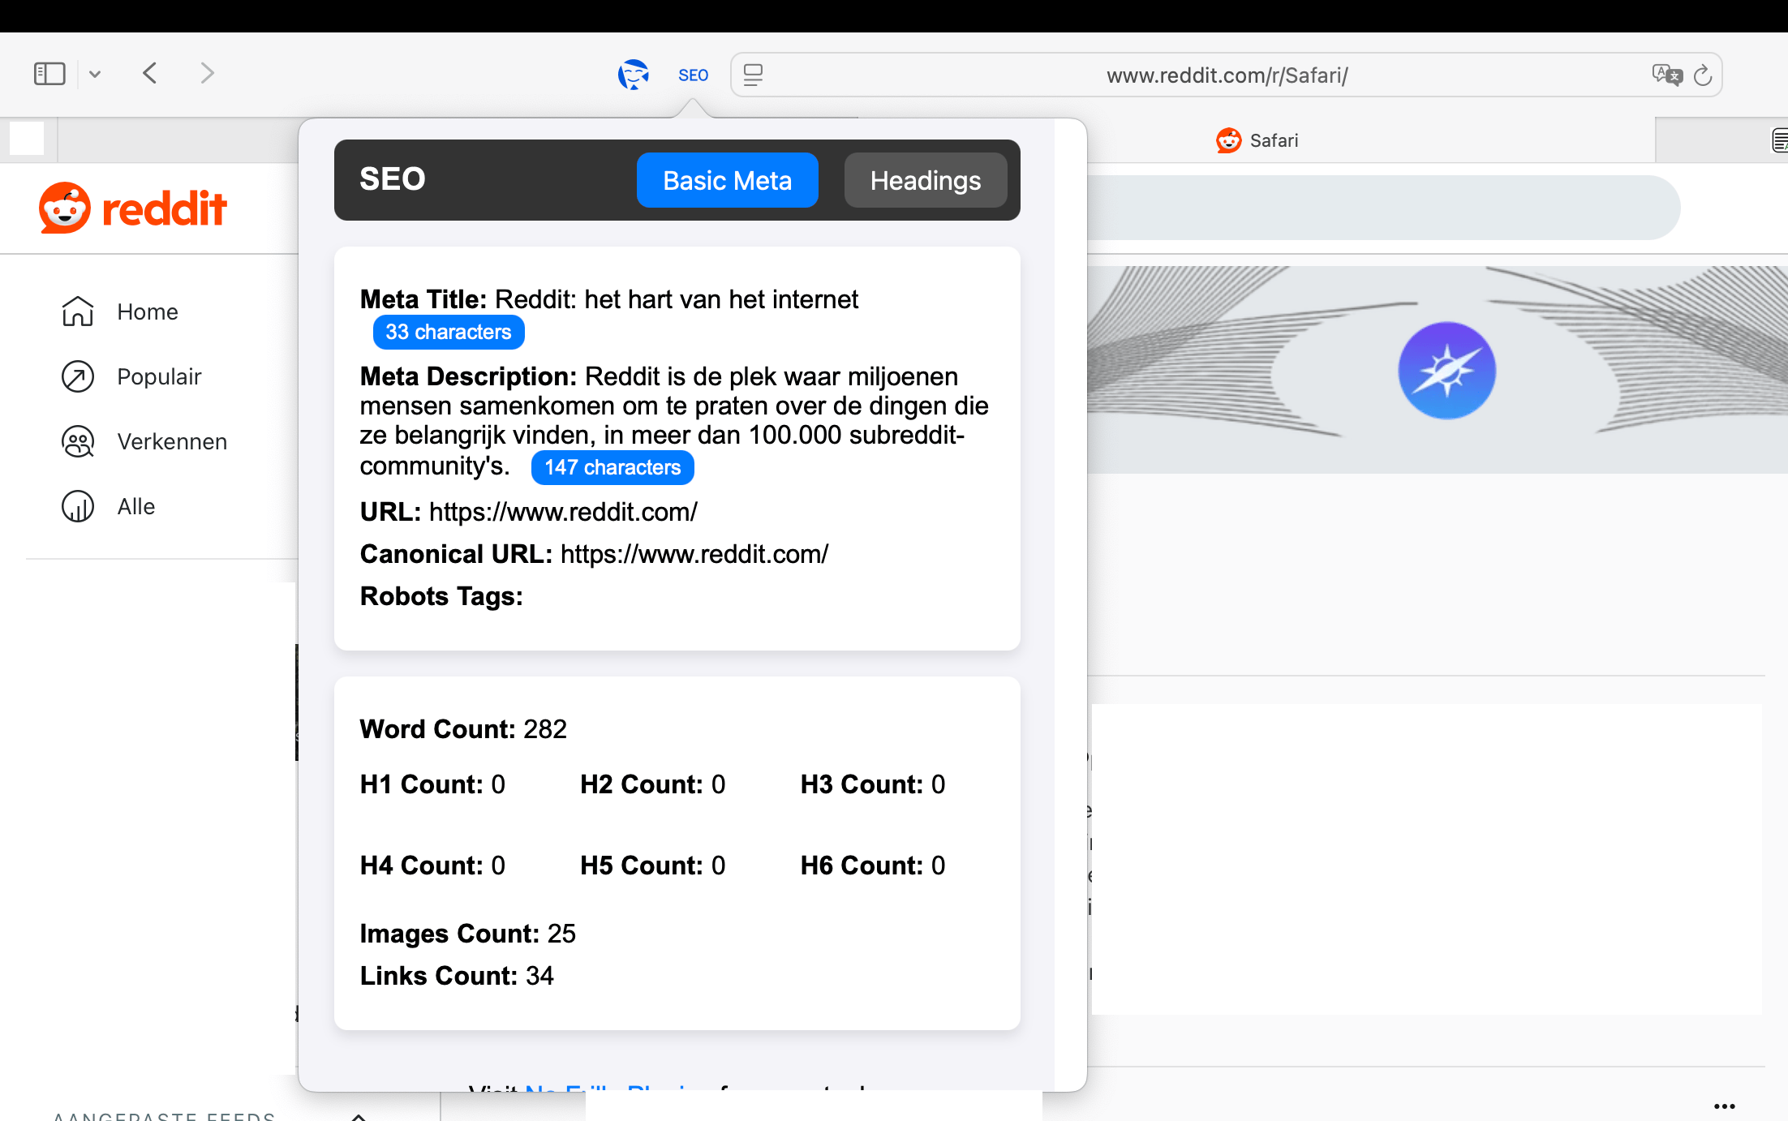This screenshot has height=1121, width=1788.
Task: Click the translate page icon
Action: point(1667,75)
